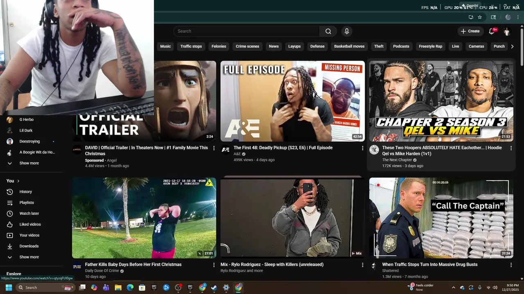524x294 pixels.
Task: Select the Music category chip
Action: tap(165, 47)
